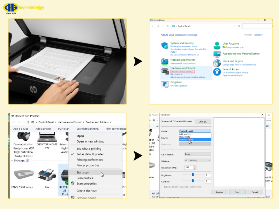Enable preview or scan images as separate files
The height and width of the screenshot is (209, 279).
coord(163,187)
